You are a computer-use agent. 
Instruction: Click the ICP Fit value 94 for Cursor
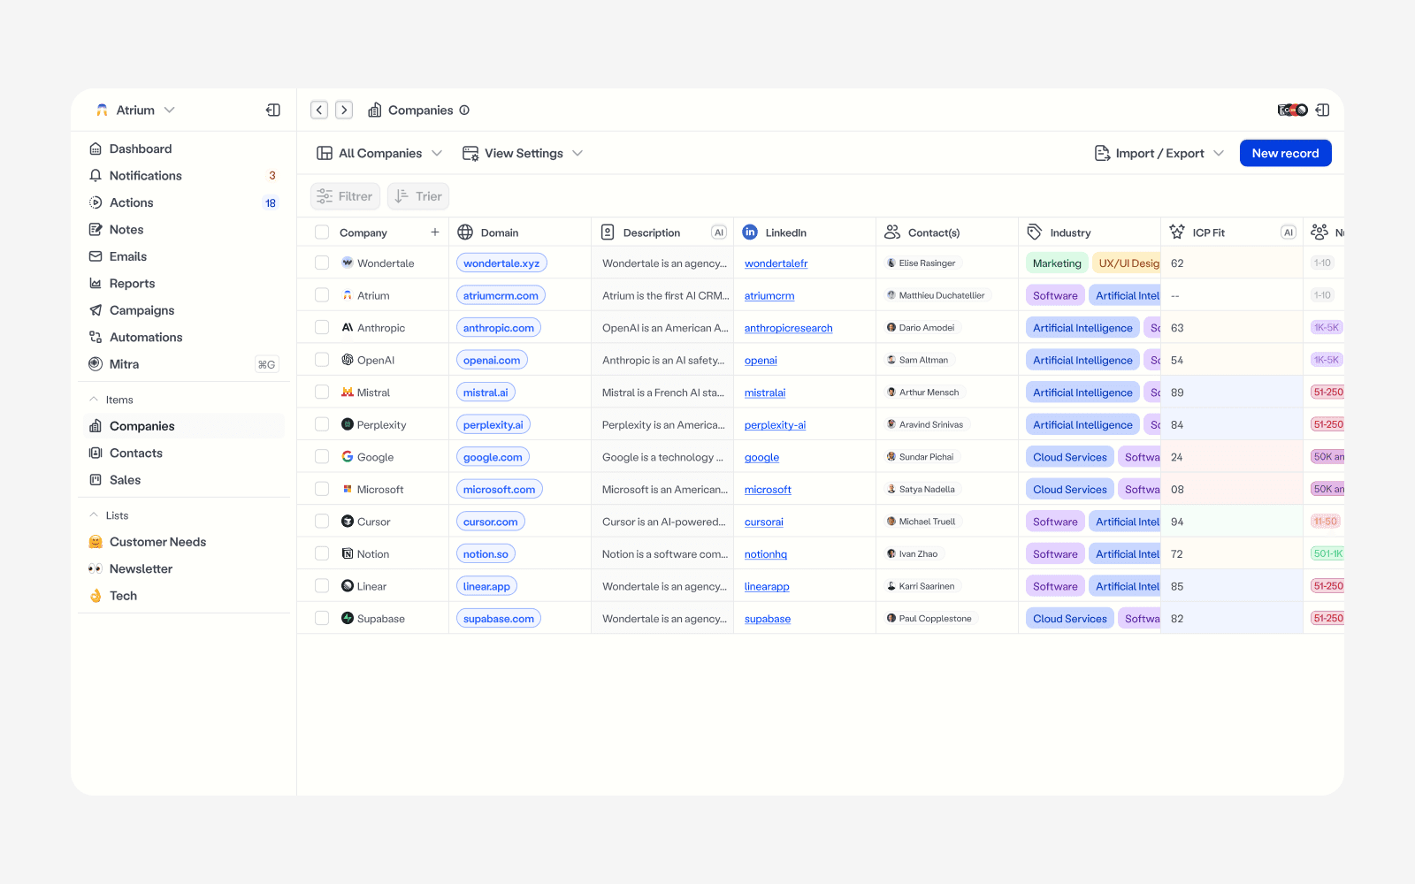pyautogui.click(x=1231, y=522)
